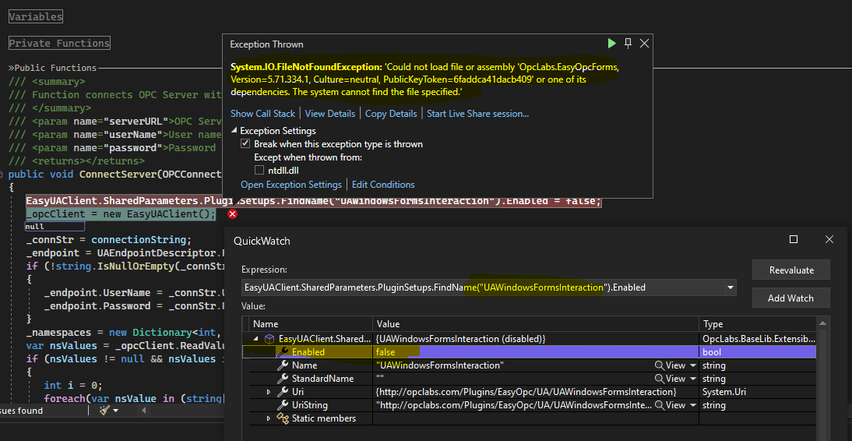Click the 'null' data tip under _opcClient
The image size is (852, 441).
[55, 226]
